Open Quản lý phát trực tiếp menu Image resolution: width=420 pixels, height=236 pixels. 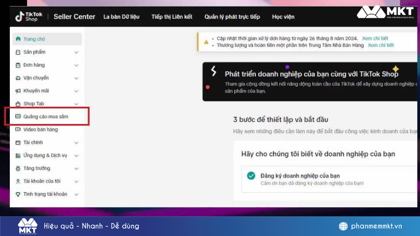pyautogui.click(x=232, y=17)
